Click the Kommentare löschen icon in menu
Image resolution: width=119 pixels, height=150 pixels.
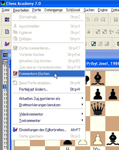[x=15, y=73]
